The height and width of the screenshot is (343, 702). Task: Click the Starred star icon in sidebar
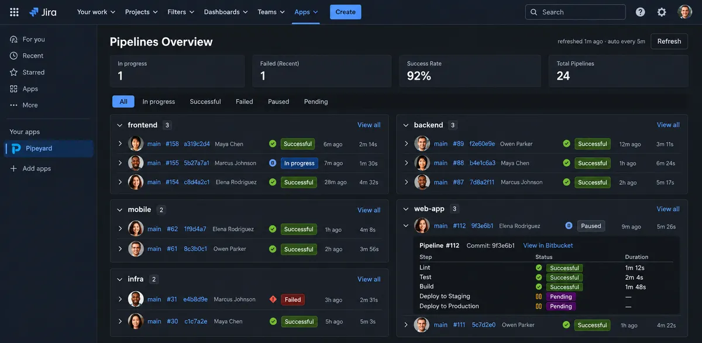coord(13,72)
